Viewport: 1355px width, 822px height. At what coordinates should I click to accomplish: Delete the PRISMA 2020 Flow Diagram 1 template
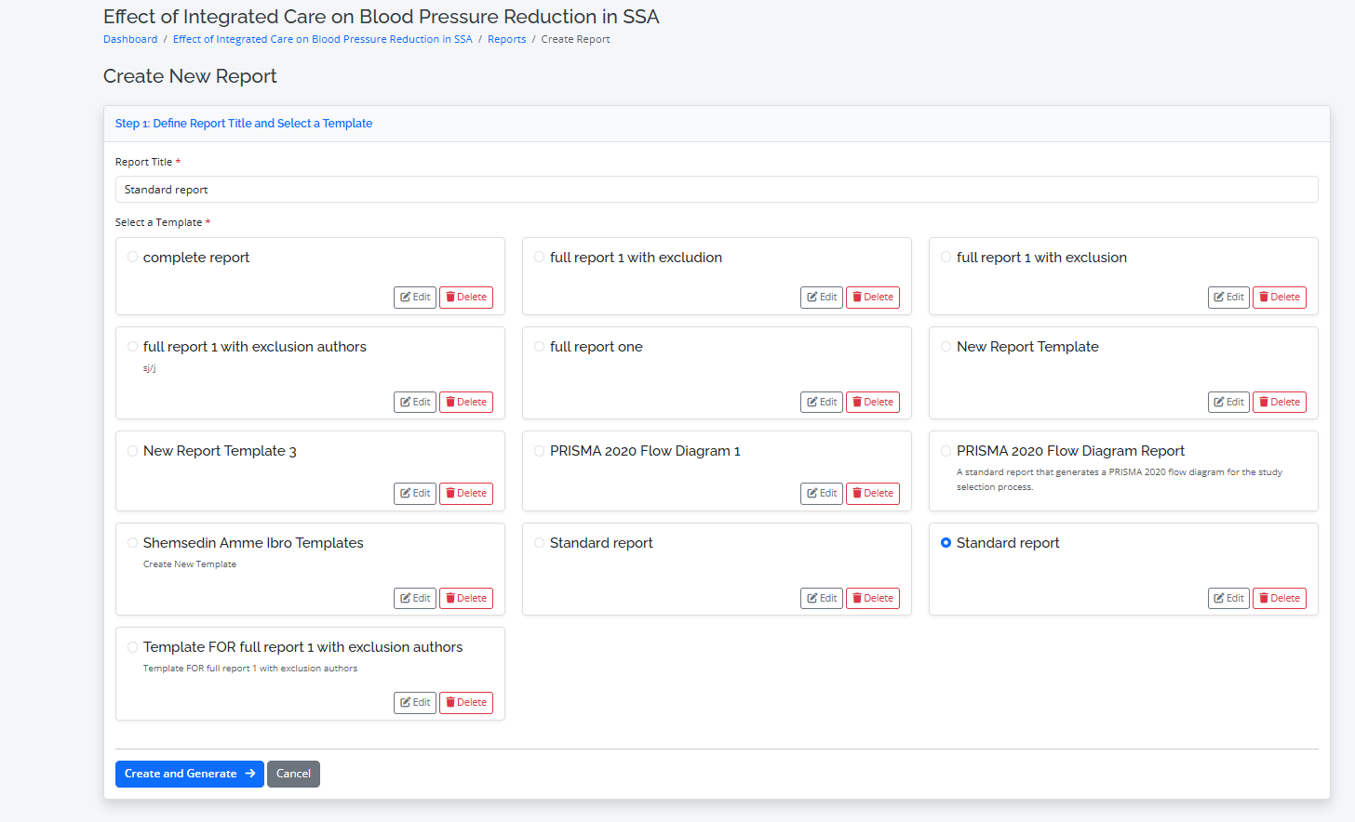[872, 494]
